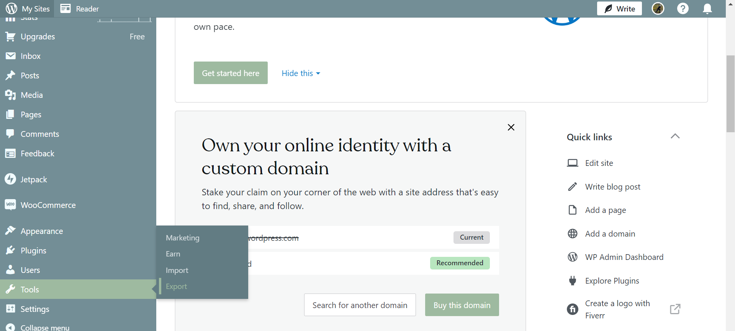Open the WP Admin Dashboard link
The image size is (735, 331).
[624, 257]
